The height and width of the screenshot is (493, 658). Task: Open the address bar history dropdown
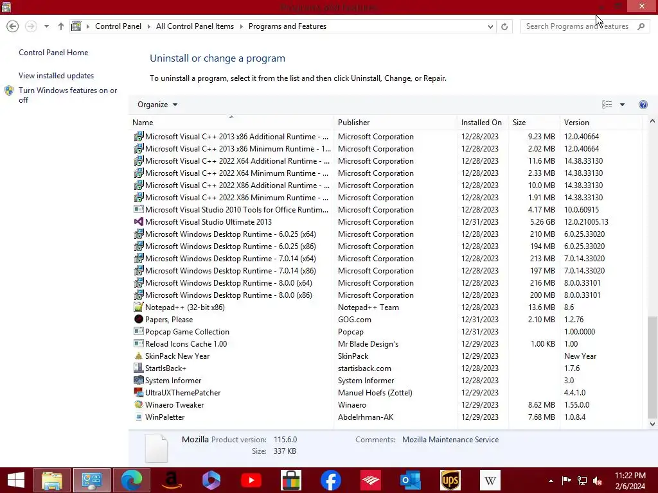pos(490,26)
